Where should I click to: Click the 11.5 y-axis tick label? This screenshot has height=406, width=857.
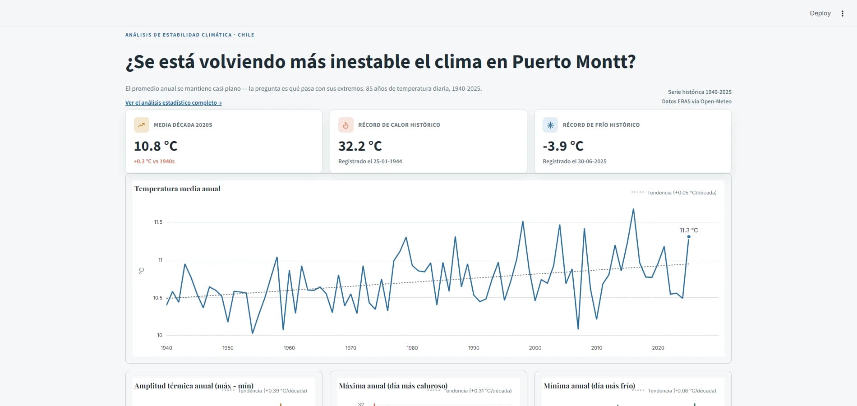tap(158, 222)
